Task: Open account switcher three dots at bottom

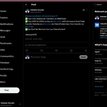Action: tap(20, 104)
